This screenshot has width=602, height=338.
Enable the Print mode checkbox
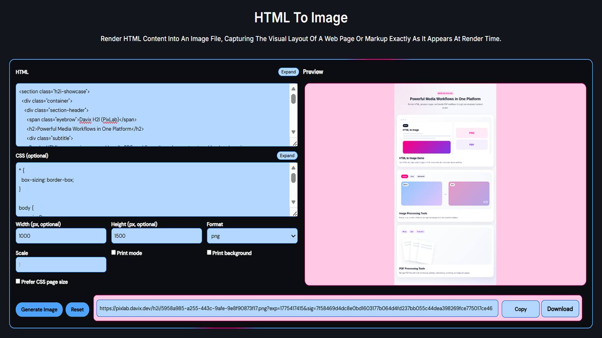113,252
